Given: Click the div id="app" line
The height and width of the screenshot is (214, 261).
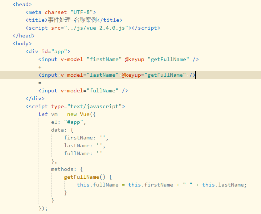Looking at the screenshot, I should [48, 51].
